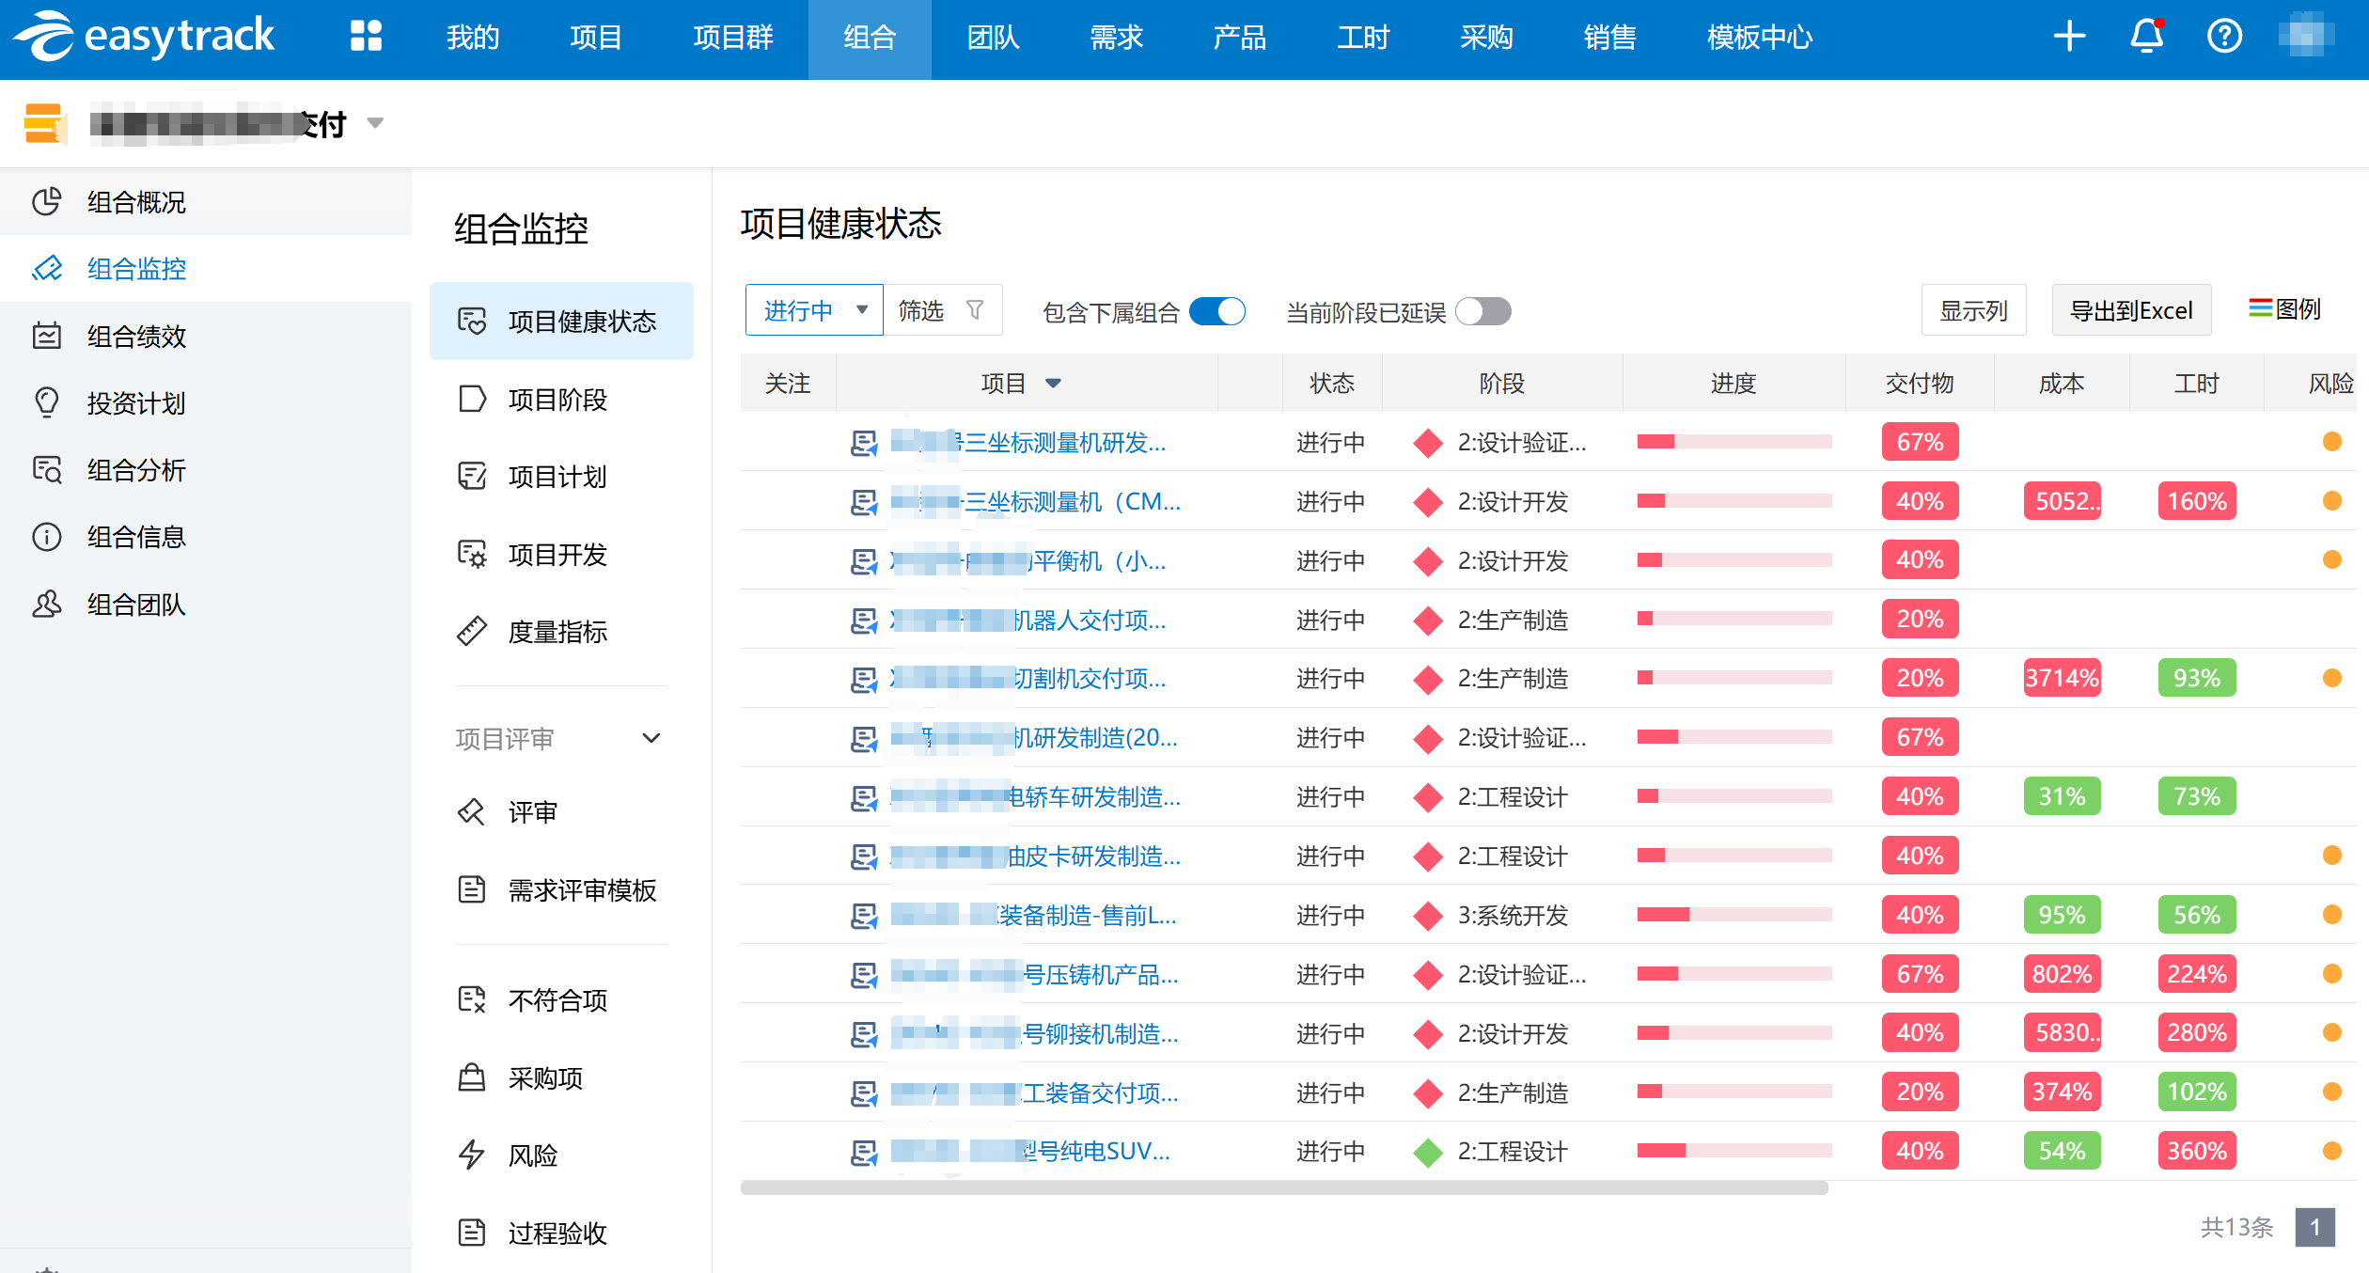Screen dimensions: 2369x1273
Task: Switch to the 项目群 top menu
Action: (x=732, y=38)
